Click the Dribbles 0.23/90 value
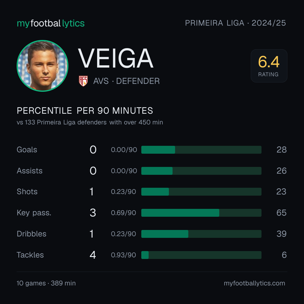Image resolution: width=304 pixels, height=304 pixels. tap(123, 234)
